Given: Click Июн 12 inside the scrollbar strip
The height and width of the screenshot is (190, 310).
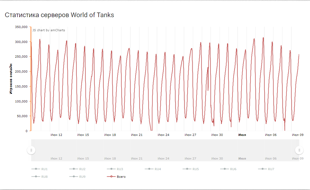Looking at the screenshot, I should pos(56,158).
